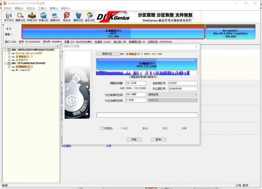Image resolution: width=262 pixels, height=189 pixels.
Task: Click the 选择分区 (Select Partition) button
Action: (x=107, y=54)
